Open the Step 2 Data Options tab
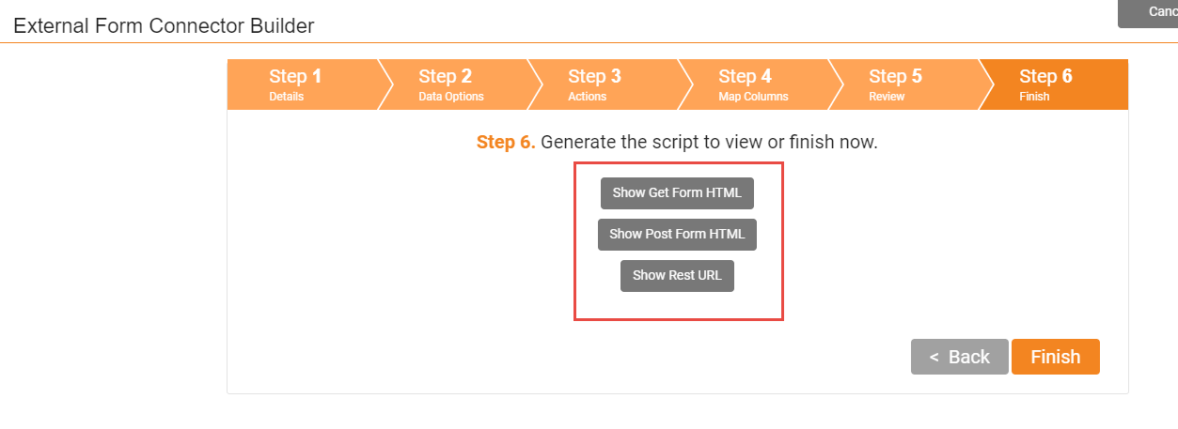This screenshot has width=1178, height=429. (x=451, y=84)
